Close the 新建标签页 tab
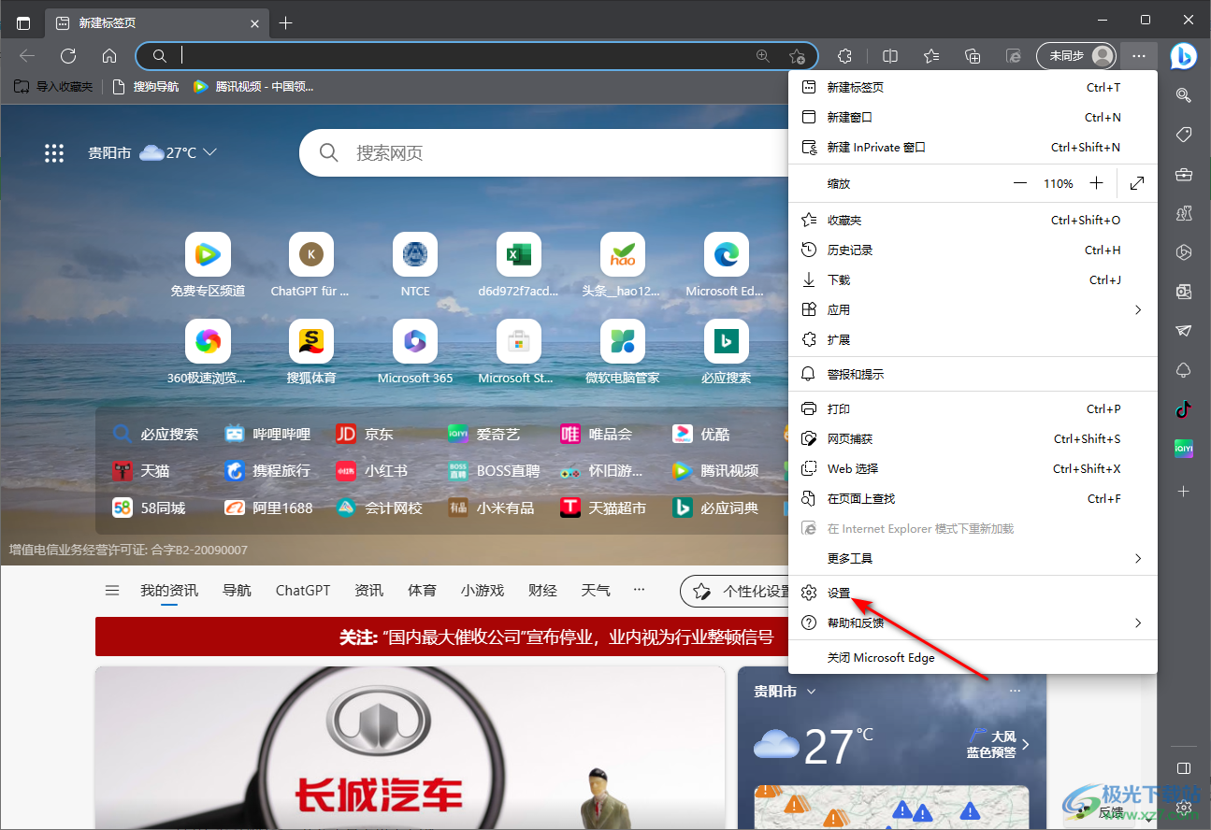 tap(254, 23)
